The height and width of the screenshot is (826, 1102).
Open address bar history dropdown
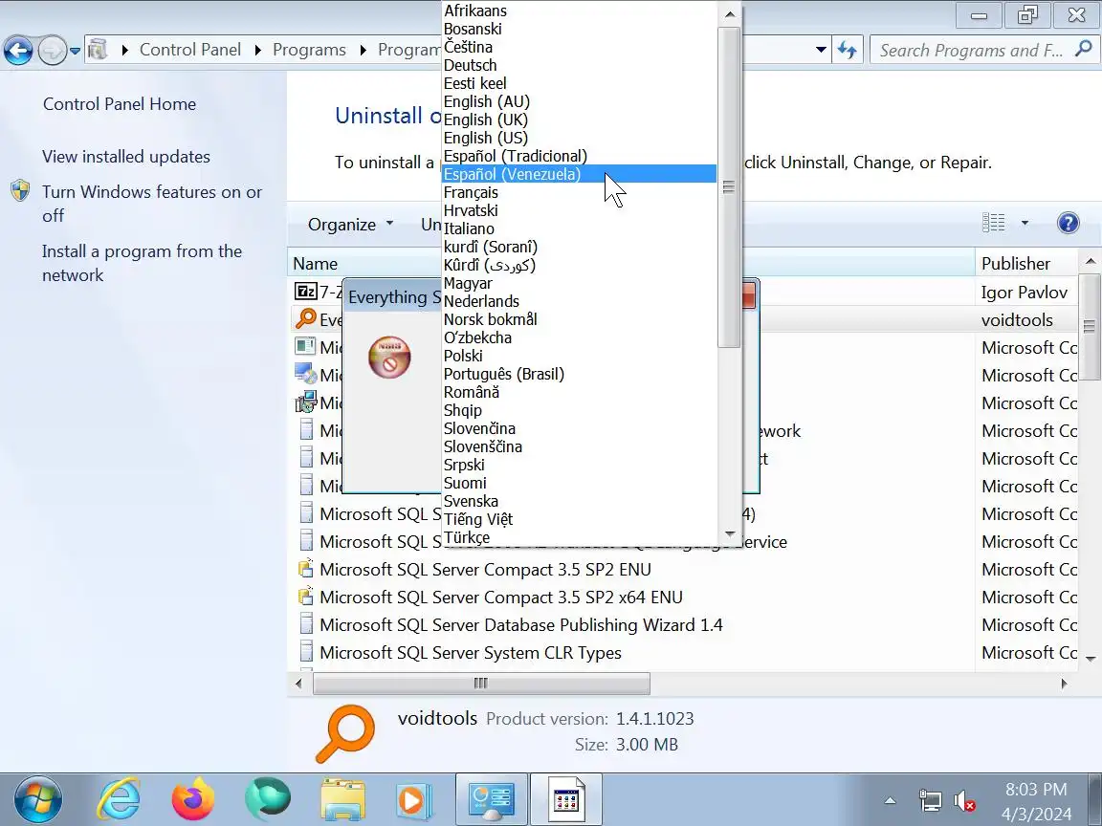(820, 50)
